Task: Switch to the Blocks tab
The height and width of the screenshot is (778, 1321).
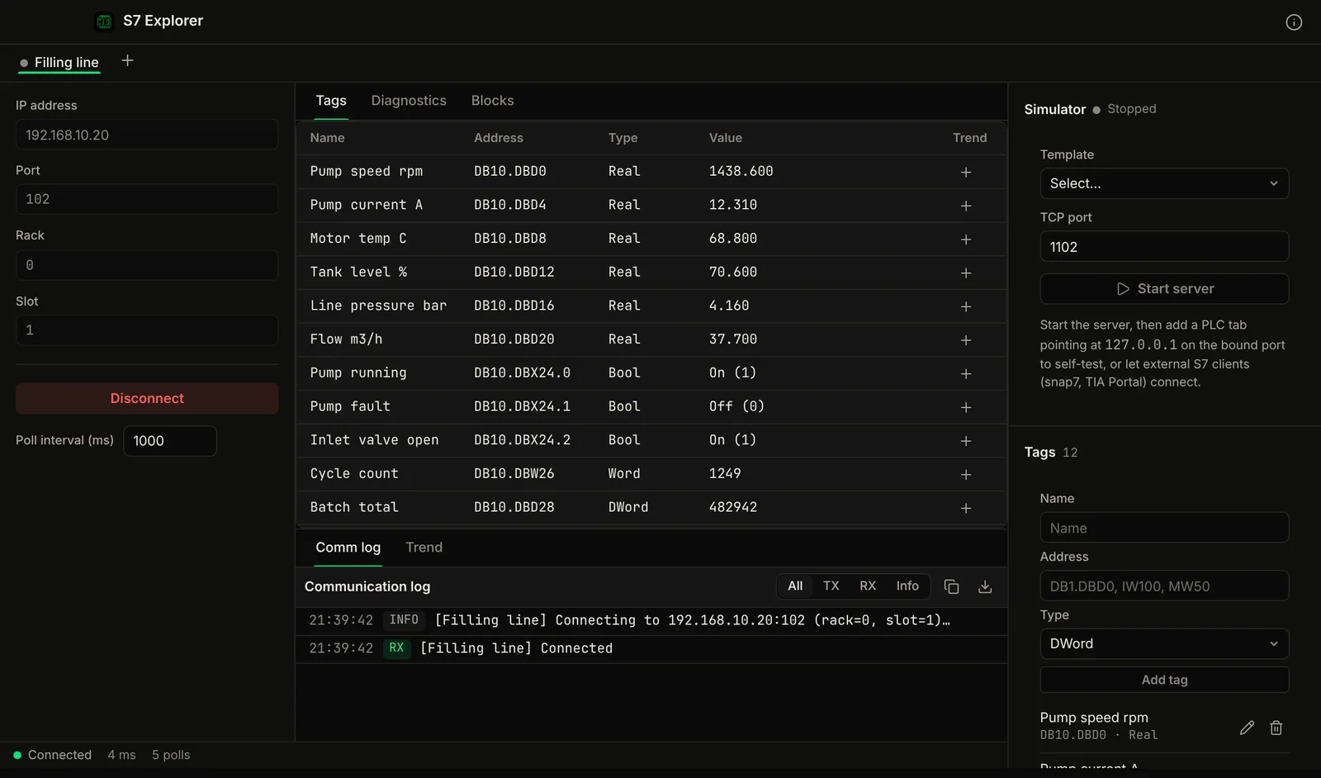Action: 493,101
